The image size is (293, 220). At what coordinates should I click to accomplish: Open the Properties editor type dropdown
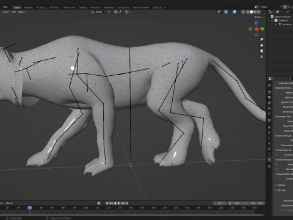pos(271,78)
